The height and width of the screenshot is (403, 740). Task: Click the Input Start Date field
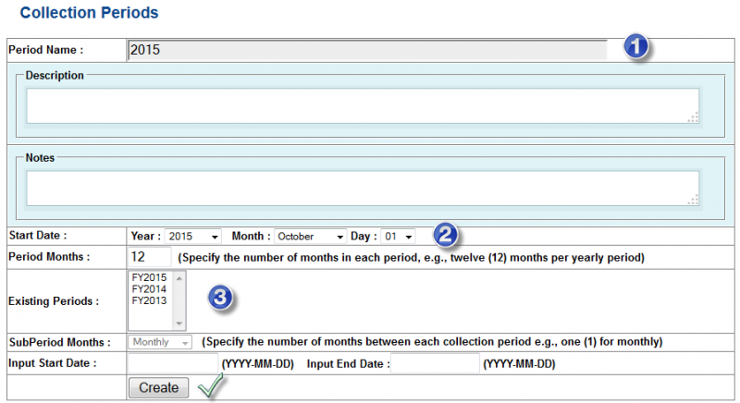pyautogui.click(x=172, y=363)
